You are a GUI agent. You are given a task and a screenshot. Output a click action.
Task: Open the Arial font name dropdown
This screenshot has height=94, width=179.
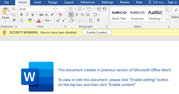tap(53, 9)
